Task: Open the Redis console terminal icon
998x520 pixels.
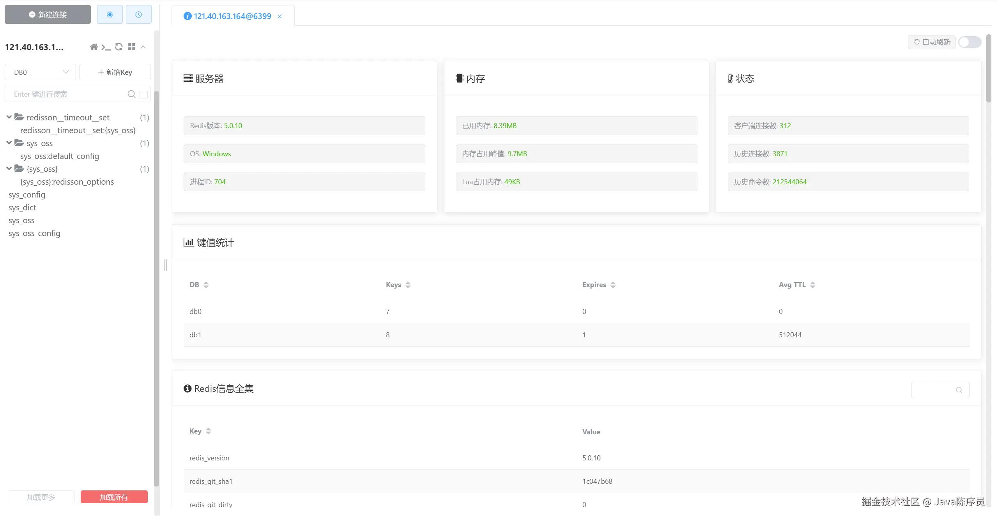Action: pos(106,47)
